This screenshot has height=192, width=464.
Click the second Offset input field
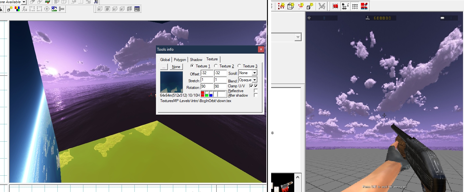(x=220, y=73)
